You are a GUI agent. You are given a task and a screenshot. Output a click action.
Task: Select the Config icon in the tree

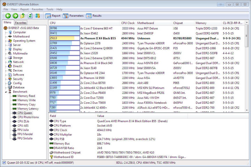(x=10, y=83)
